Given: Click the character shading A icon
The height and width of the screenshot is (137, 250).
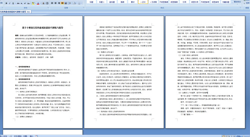Looking at the screenshot, I should 43,3.
